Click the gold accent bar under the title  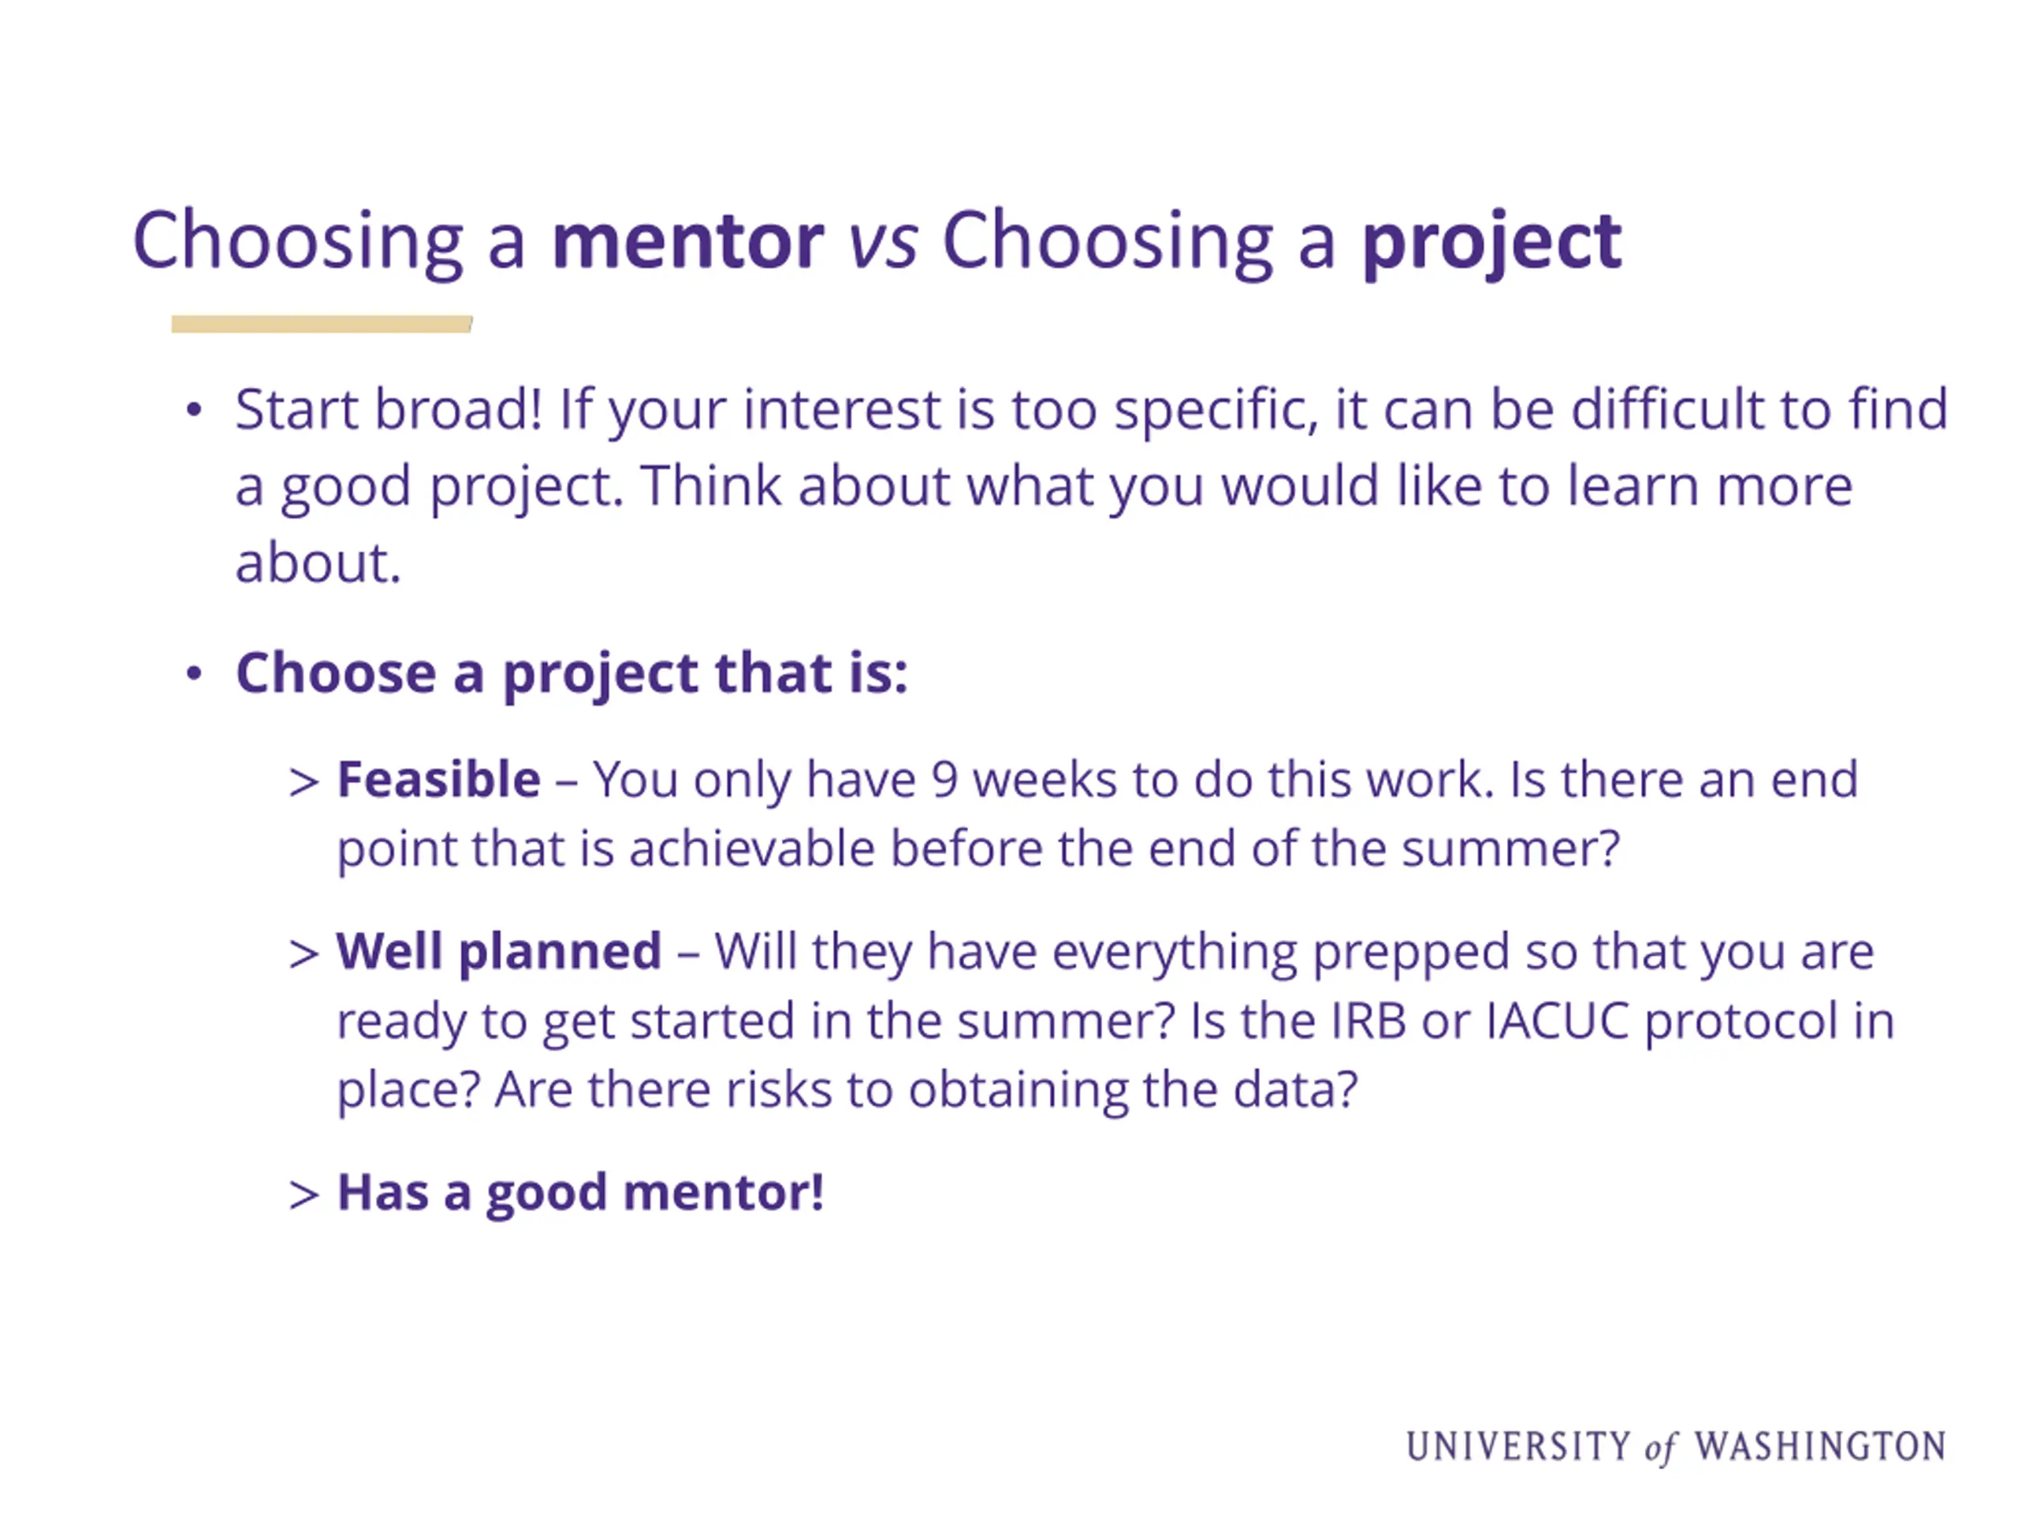pos(321,324)
